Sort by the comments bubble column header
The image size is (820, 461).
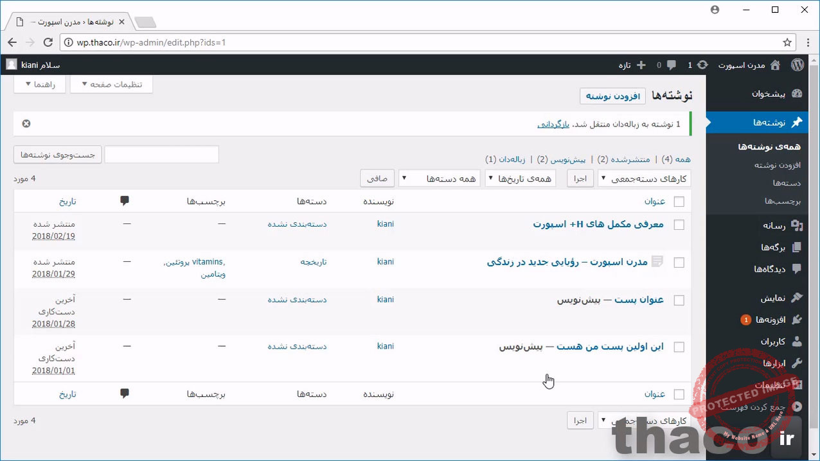125,201
